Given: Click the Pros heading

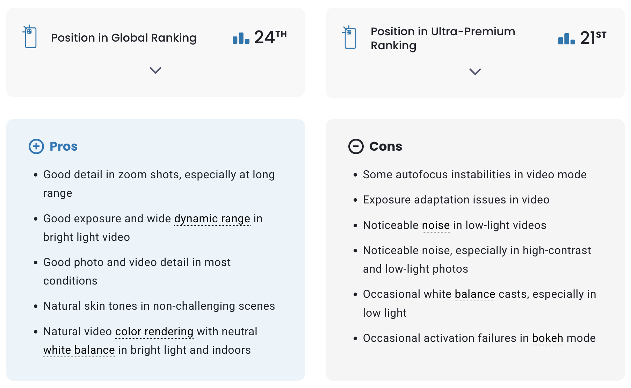Looking at the screenshot, I should click(64, 146).
